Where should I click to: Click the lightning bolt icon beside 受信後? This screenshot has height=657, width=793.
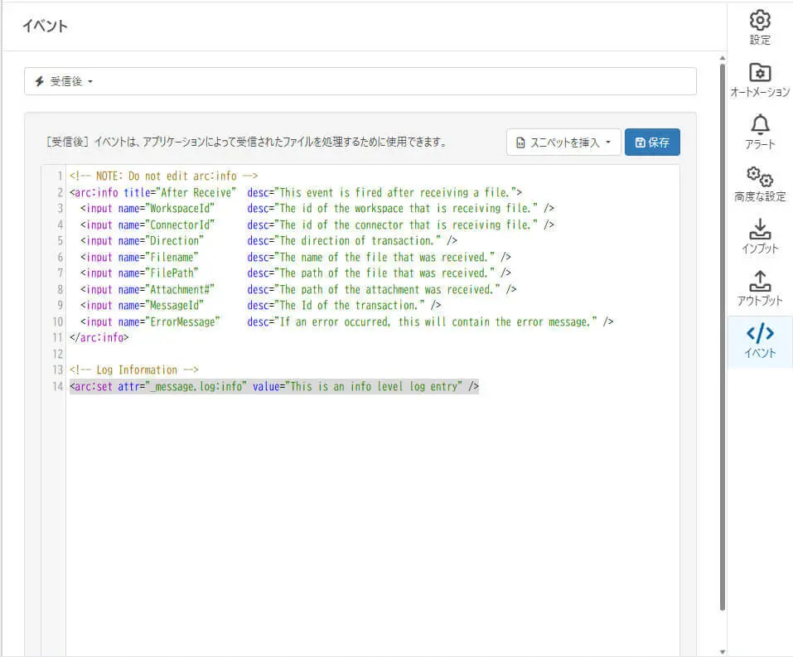[40, 81]
